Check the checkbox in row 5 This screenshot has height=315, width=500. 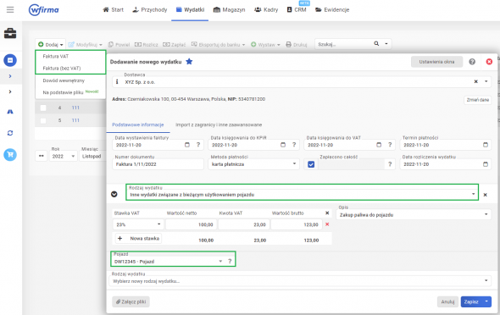pos(43,121)
